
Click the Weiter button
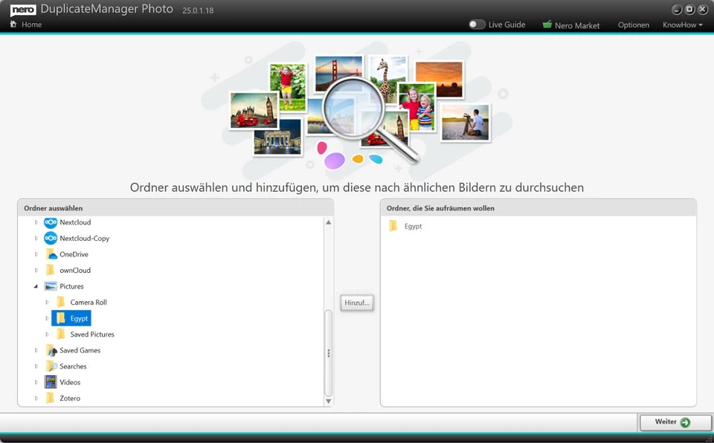674,422
